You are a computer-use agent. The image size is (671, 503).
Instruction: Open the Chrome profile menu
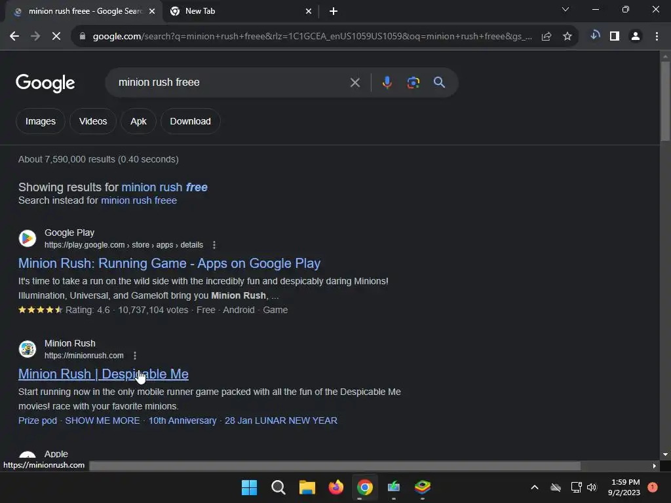point(636,37)
